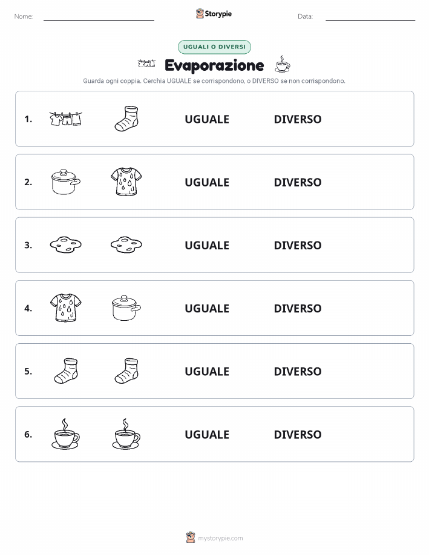Select DIVERSO for row 4
The width and height of the screenshot is (429, 555).
(298, 308)
